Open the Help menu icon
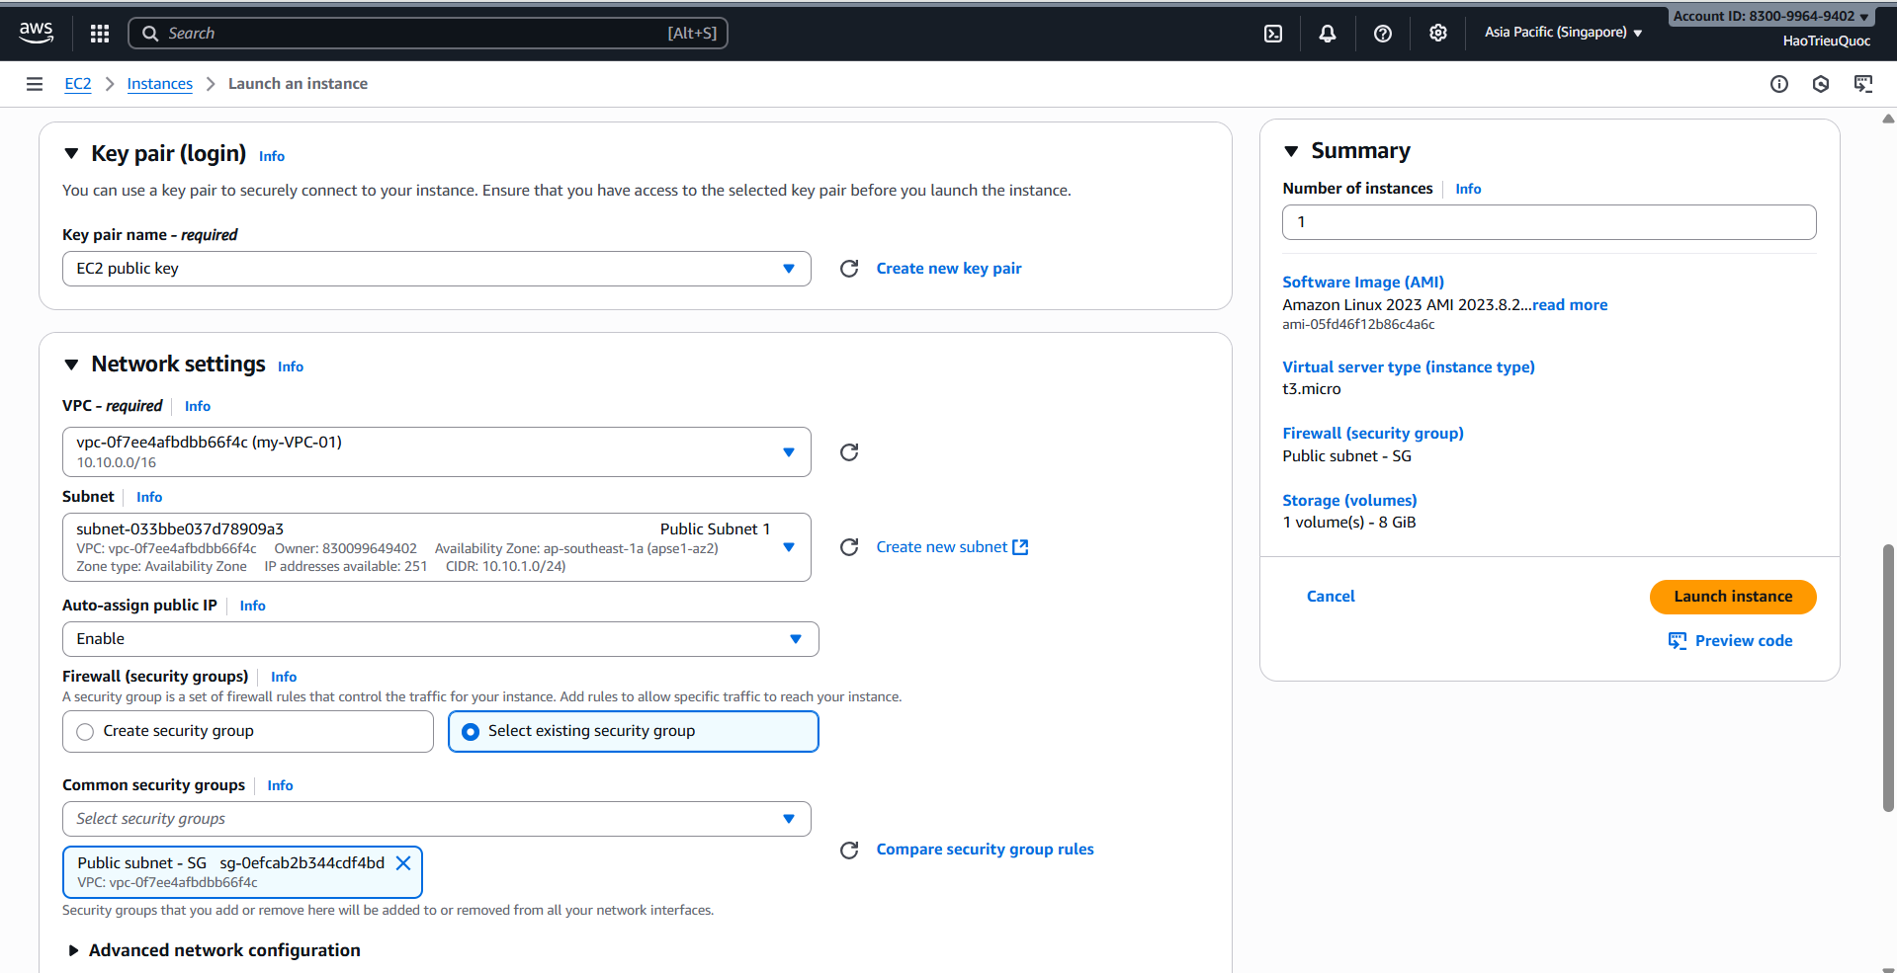The width and height of the screenshot is (1897, 973). 1382,33
